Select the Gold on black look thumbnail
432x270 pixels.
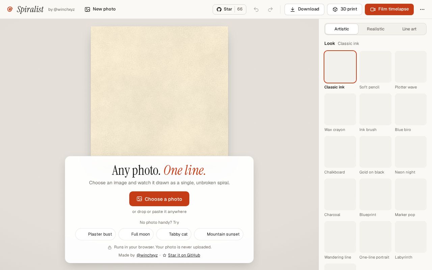375,152
